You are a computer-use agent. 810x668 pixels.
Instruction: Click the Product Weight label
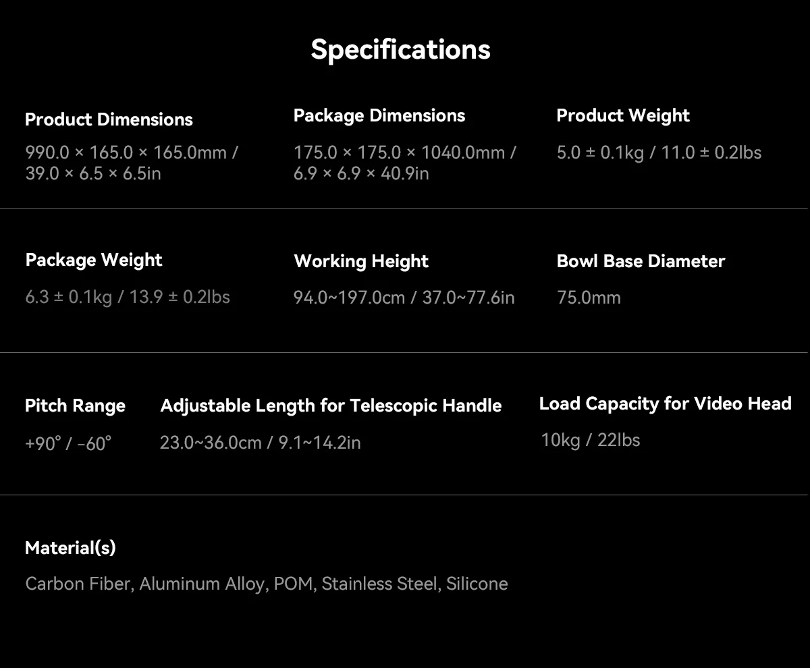(x=622, y=115)
